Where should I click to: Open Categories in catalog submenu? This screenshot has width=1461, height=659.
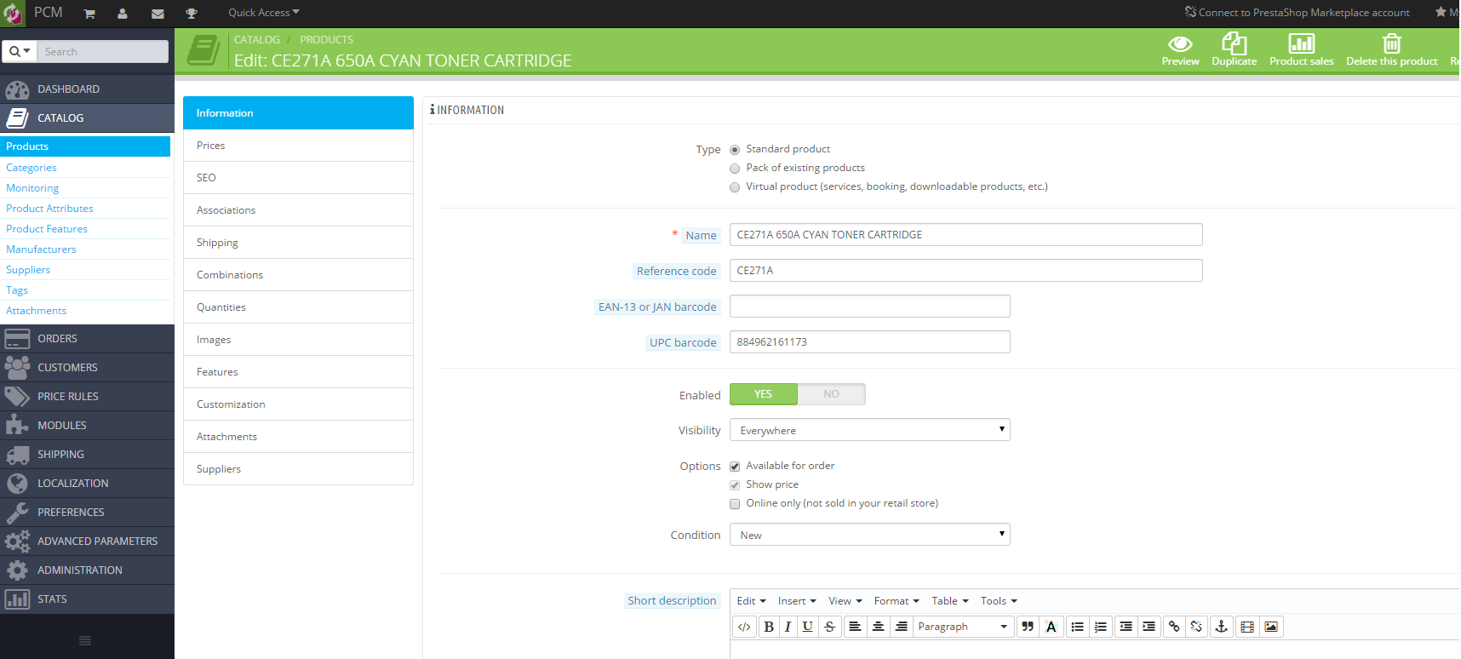pos(32,168)
